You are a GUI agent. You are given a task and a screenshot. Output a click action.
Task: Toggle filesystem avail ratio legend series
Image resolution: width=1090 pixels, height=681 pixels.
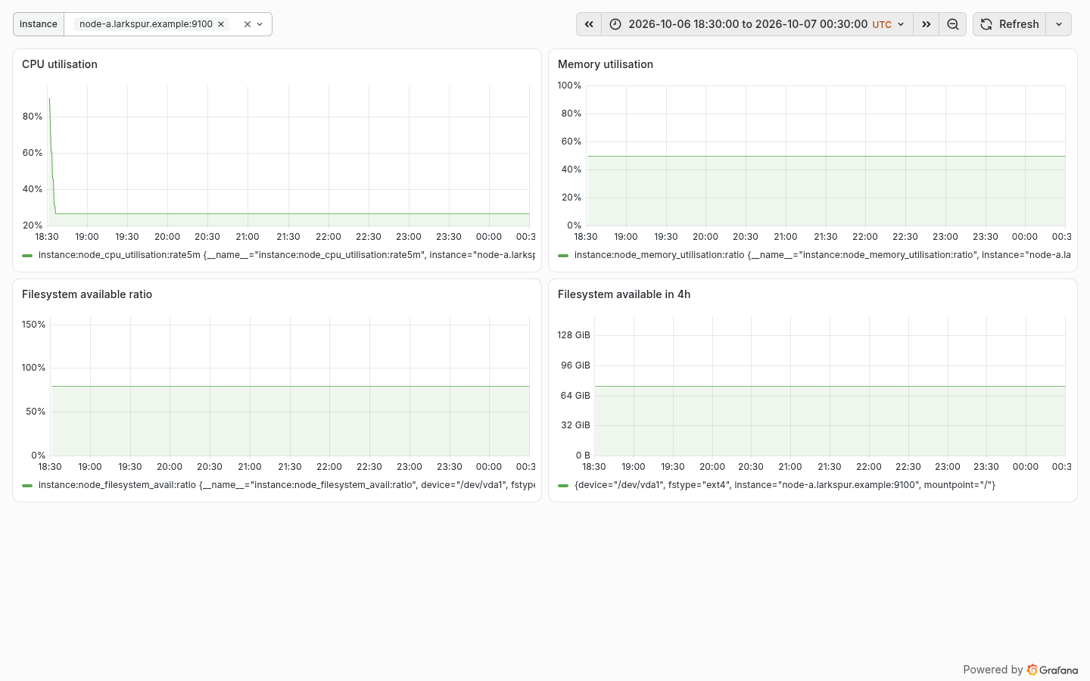(x=286, y=485)
